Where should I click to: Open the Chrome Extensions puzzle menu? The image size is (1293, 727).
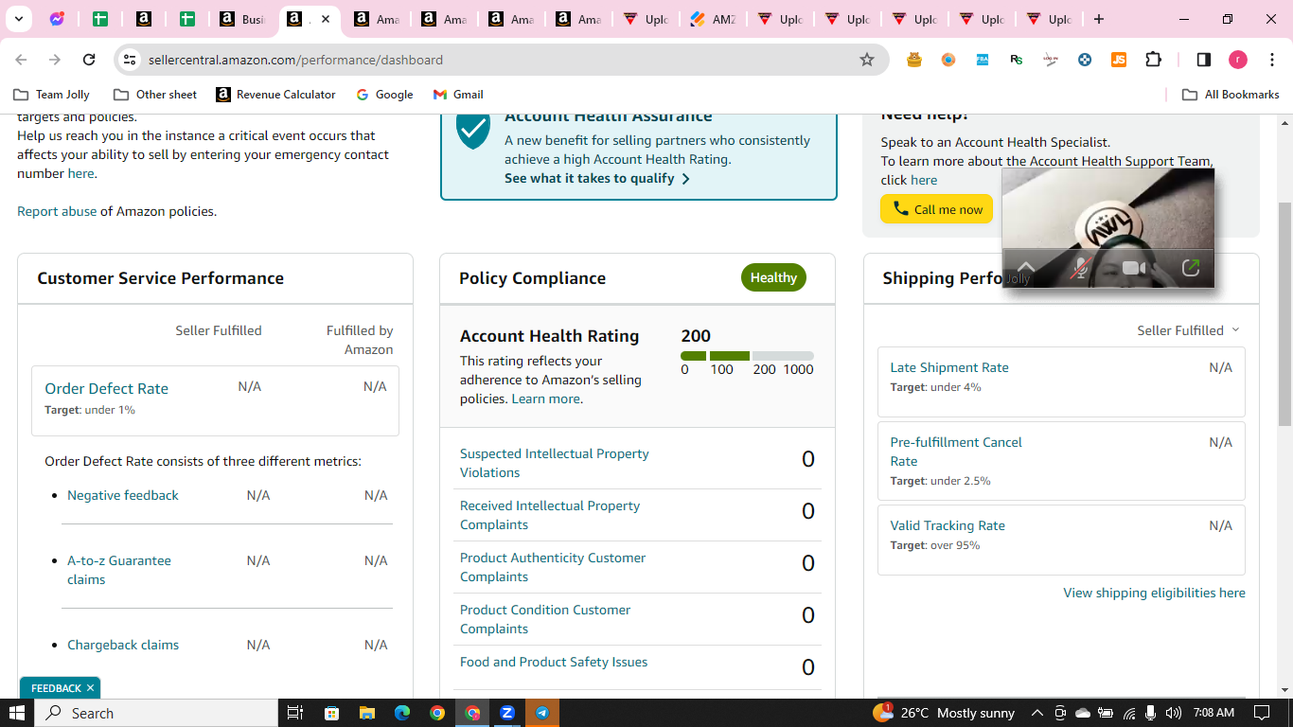tap(1153, 60)
